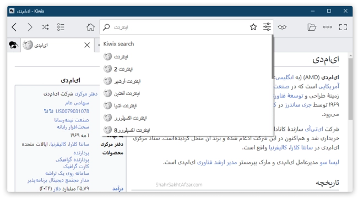This screenshot has width=358, height=200.
Task: Open the لیسا سو link
Action: [329, 163]
